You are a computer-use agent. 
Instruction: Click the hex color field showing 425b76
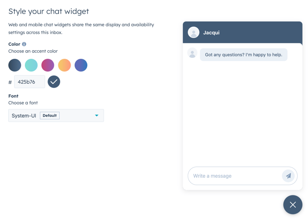click(30, 82)
